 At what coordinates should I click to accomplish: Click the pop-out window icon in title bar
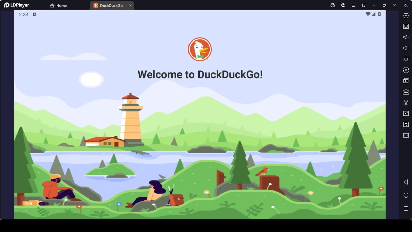point(364,5)
